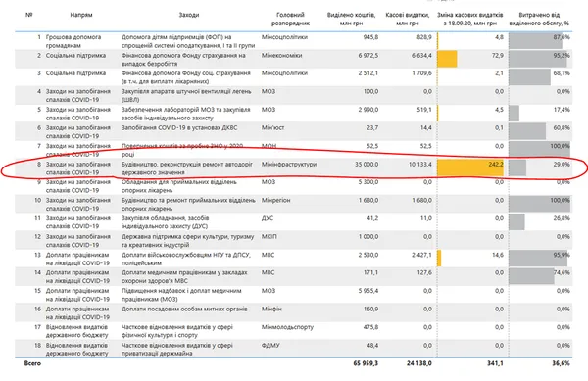
Task: Click total value 341,1
Action: (495, 363)
